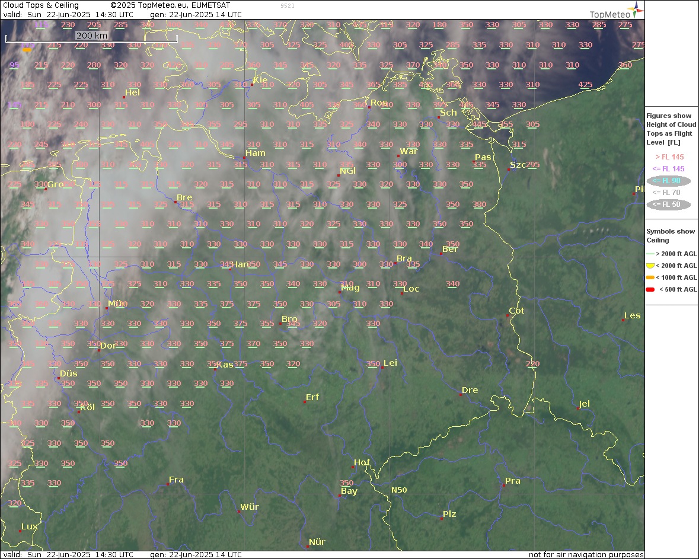Image resolution: width=699 pixels, height=559 pixels.
Task: Click the 350 value above Bay
Action: (346, 483)
